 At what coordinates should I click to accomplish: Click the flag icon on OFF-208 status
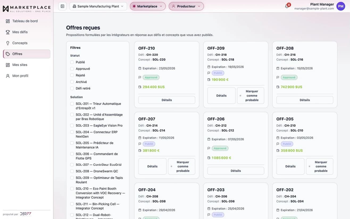[x=278, y=78]
